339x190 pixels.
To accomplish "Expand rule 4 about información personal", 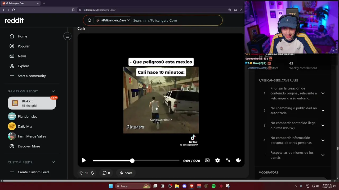I will pyautogui.click(x=323, y=140).
